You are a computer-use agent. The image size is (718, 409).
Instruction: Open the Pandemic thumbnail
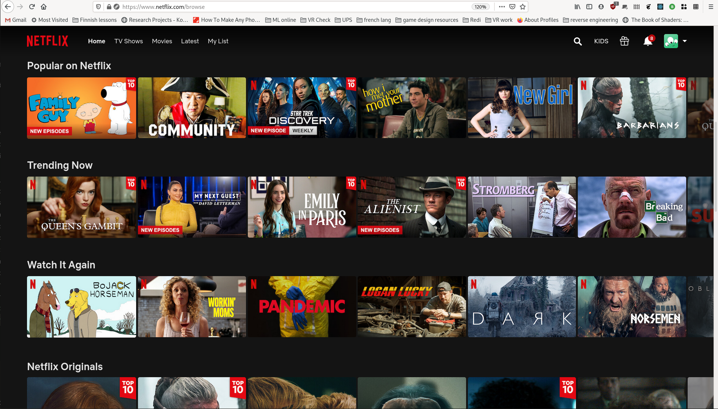coord(302,306)
